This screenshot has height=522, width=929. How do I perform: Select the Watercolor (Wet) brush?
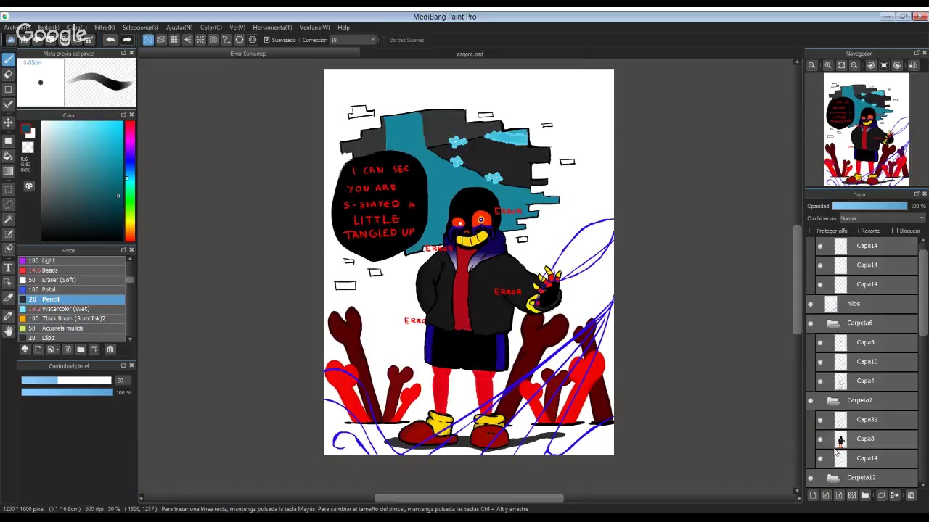(x=71, y=309)
